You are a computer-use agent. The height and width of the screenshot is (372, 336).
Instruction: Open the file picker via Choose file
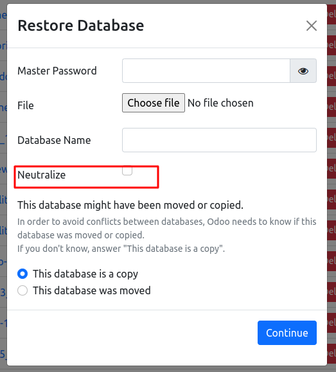[154, 103]
